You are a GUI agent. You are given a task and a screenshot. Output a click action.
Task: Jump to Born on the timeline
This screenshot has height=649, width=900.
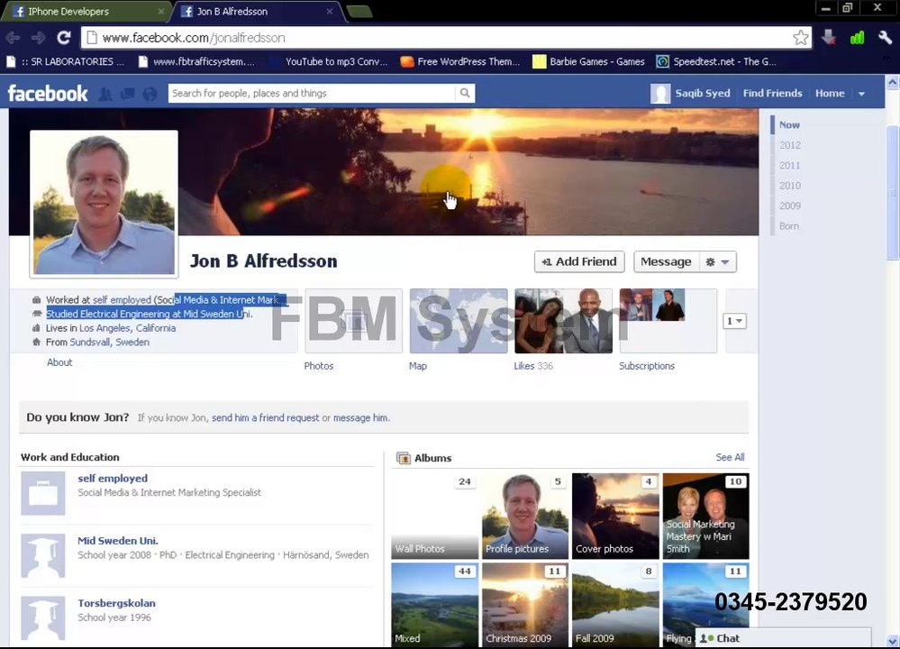point(789,226)
